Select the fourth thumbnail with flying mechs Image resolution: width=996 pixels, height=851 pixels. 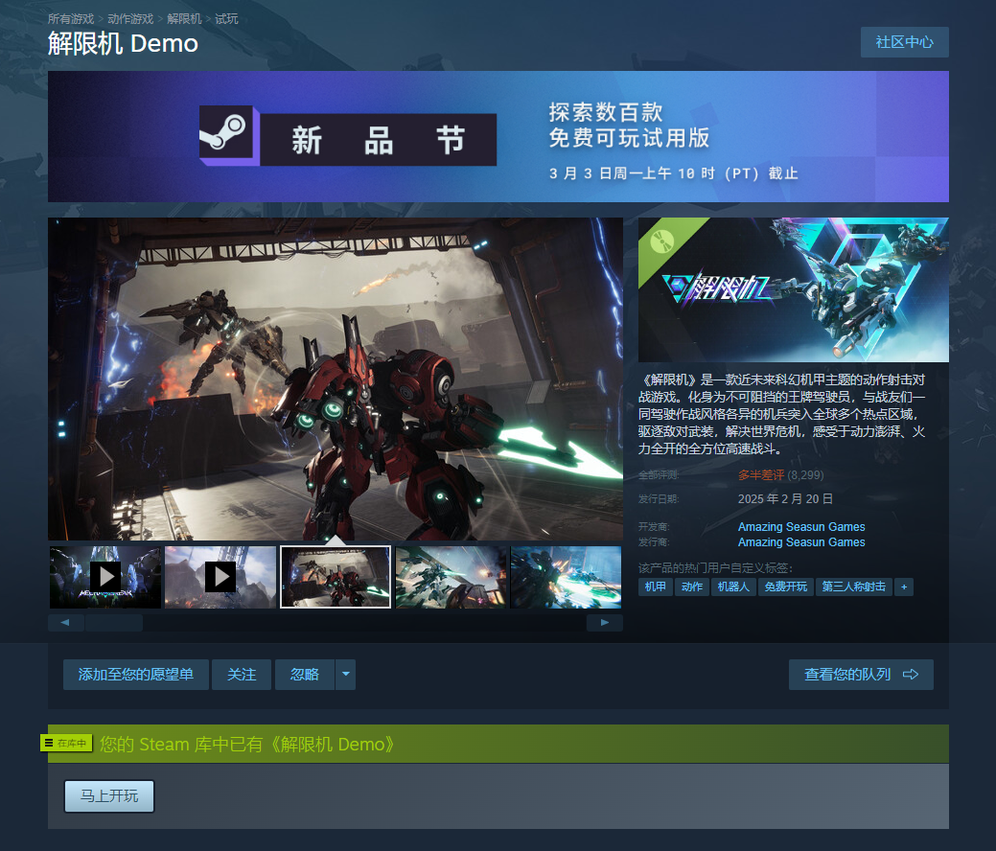point(451,577)
